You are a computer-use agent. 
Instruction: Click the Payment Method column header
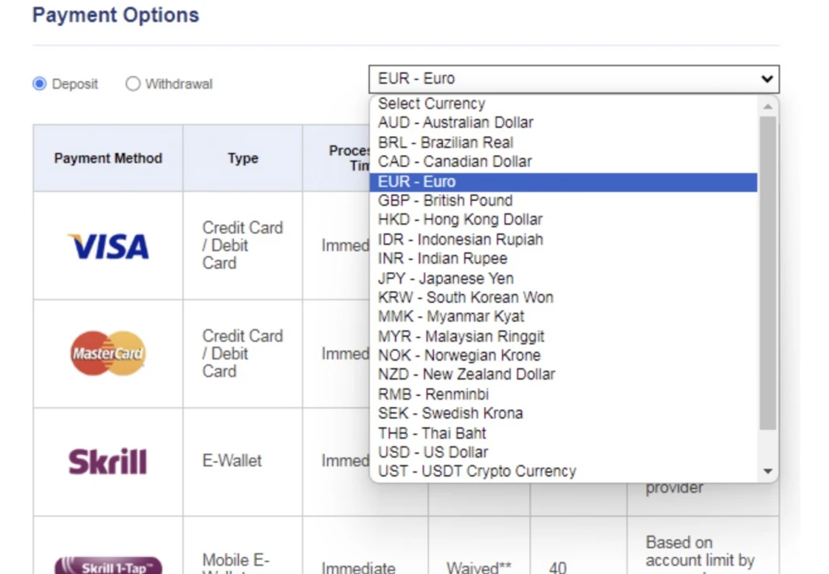108,159
